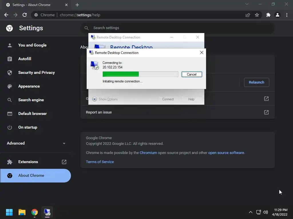Click Connect in Remote Desktop window
Screen dimensions: 293x219
pos(168,99)
